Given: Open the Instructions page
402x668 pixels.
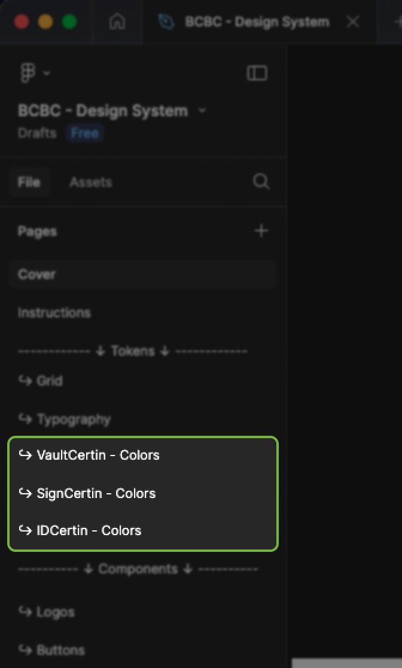Looking at the screenshot, I should tap(54, 312).
